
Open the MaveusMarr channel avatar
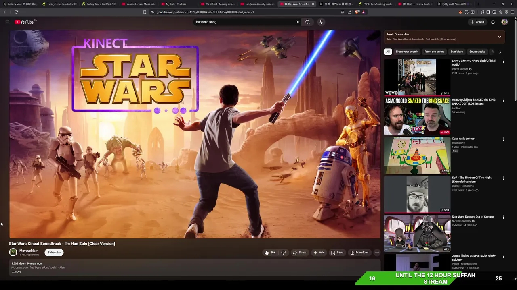coord(13,252)
